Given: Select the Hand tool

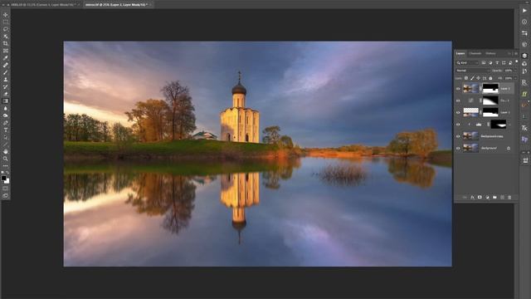Looking at the screenshot, I should pos(6,151).
